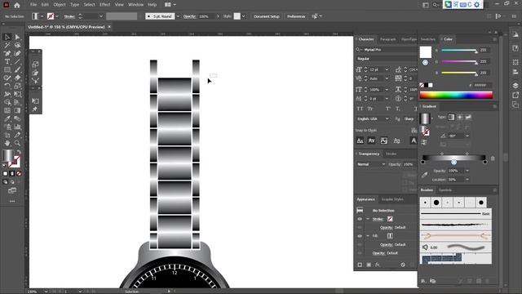Toggle All Caps (TT) in Character panel
The image size is (522, 294).
click(x=361, y=109)
